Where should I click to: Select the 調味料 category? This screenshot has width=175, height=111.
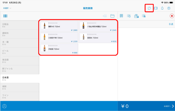point(20,34)
